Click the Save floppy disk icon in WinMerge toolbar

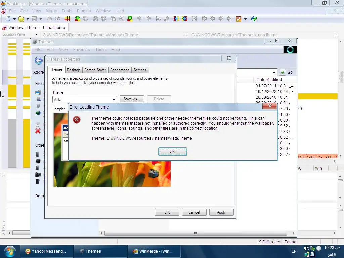pyautogui.click(x=34, y=19)
